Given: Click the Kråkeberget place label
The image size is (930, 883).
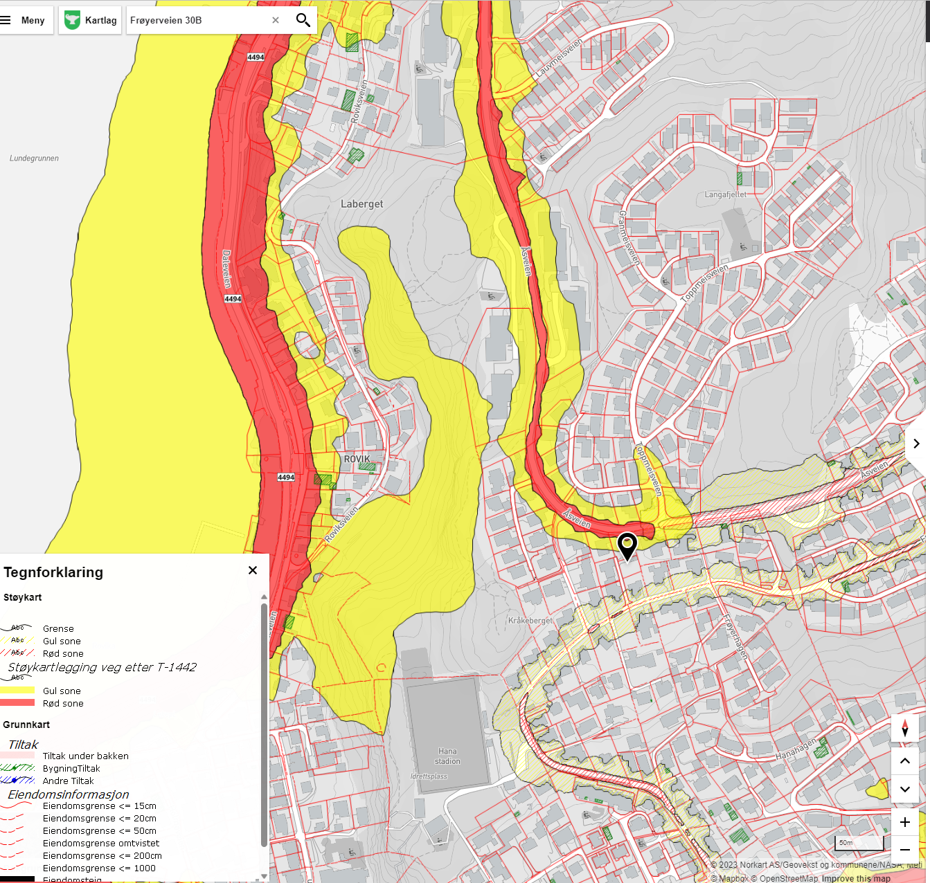Looking at the screenshot, I should click(530, 621).
